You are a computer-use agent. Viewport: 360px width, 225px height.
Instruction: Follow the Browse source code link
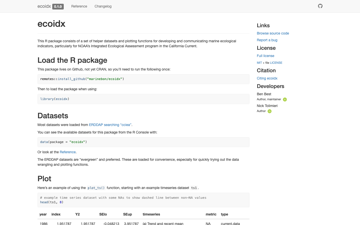[273, 33]
